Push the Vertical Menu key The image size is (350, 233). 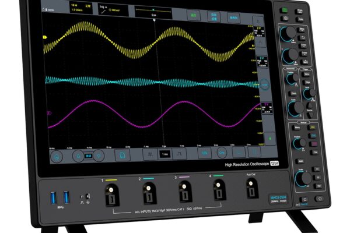click(297, 128)
